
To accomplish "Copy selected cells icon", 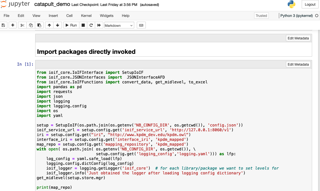I will 31,25.
